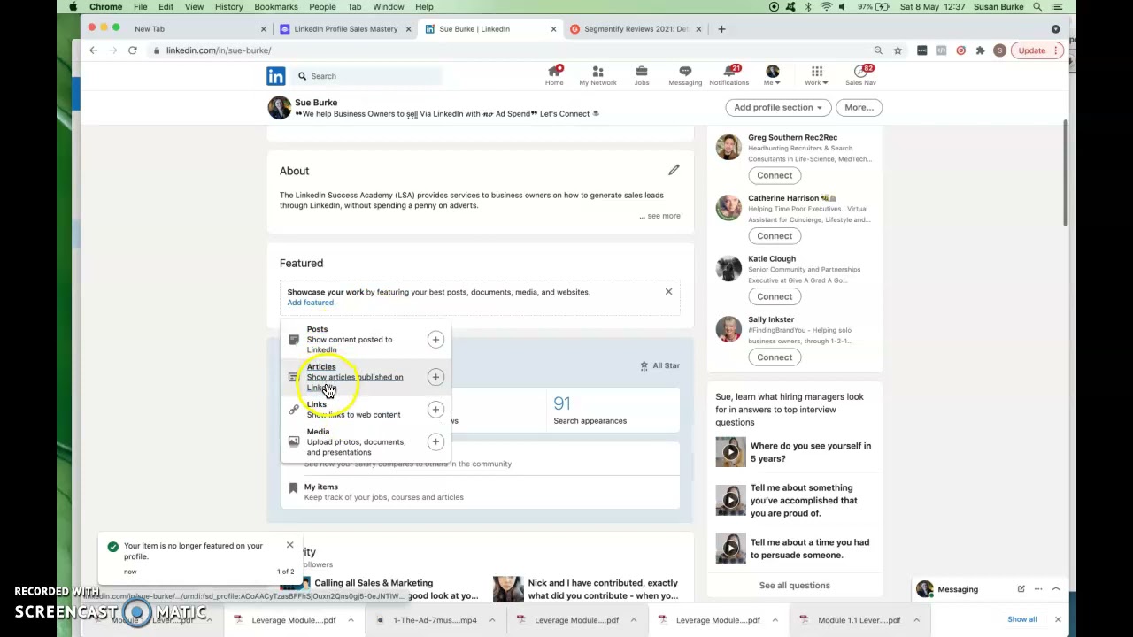Add Links to featured with plus

435,410
